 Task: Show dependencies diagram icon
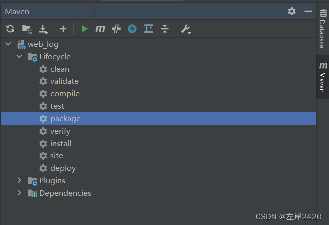coord(149,29)
